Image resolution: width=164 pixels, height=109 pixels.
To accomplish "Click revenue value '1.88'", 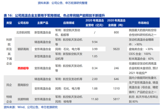I will (95, 89).
